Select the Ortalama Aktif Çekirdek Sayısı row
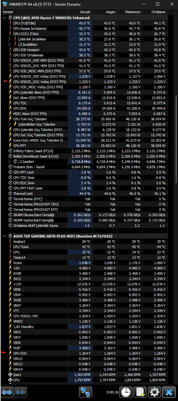This screenshot has width=178, height=401. point(84,226)
